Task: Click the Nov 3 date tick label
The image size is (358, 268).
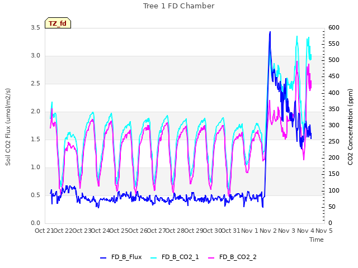Action: (x=287, y=231)
